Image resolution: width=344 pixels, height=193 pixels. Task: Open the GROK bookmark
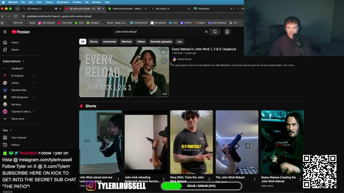[30, 23]
